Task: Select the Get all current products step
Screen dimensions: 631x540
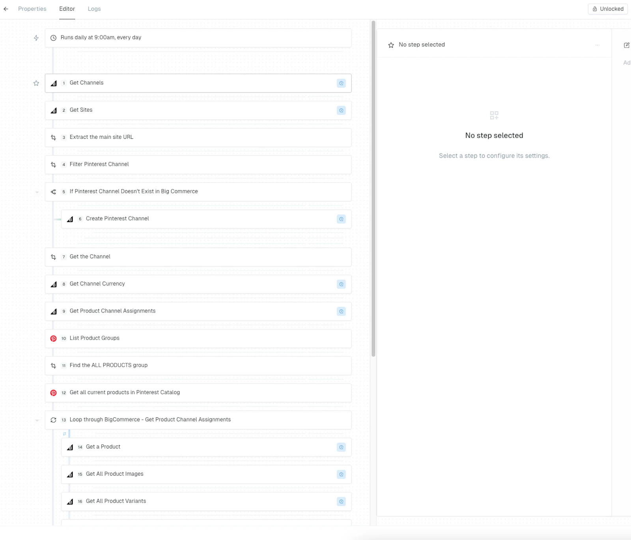Action: point(198,393)
